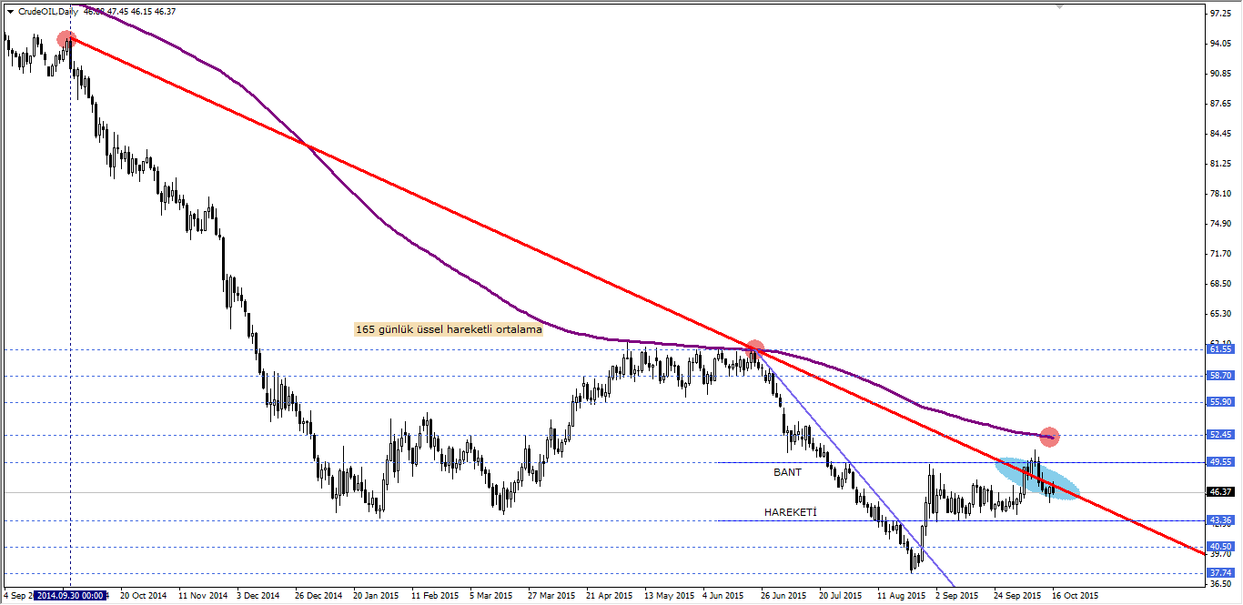Click the 16 Oct 2015 date on time axis
This screenshot has height=605, width=1243.
pos(1075,596)
